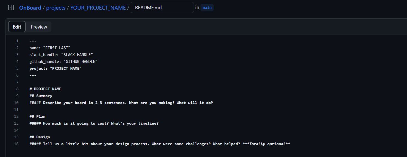Image resolution: width=407 pixels, height=157 pixels.
Task: Click line number 7 in the gutter
Action: click(x=17, y=82)
